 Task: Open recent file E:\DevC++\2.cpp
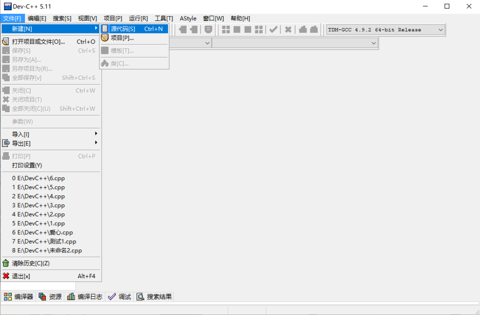51,214
